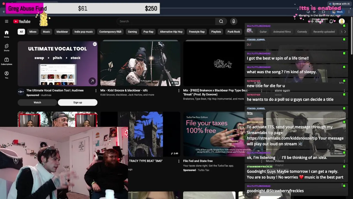Select the Indie pop music chip

(x=84, y=32)
